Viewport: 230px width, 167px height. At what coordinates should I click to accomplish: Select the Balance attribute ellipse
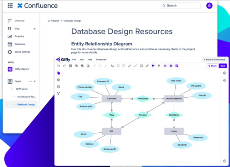[89, 144]
